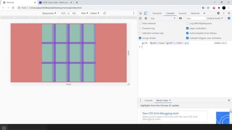Uncheck Group similar
This screenshot has height=130, width=232.
point(140,38)
